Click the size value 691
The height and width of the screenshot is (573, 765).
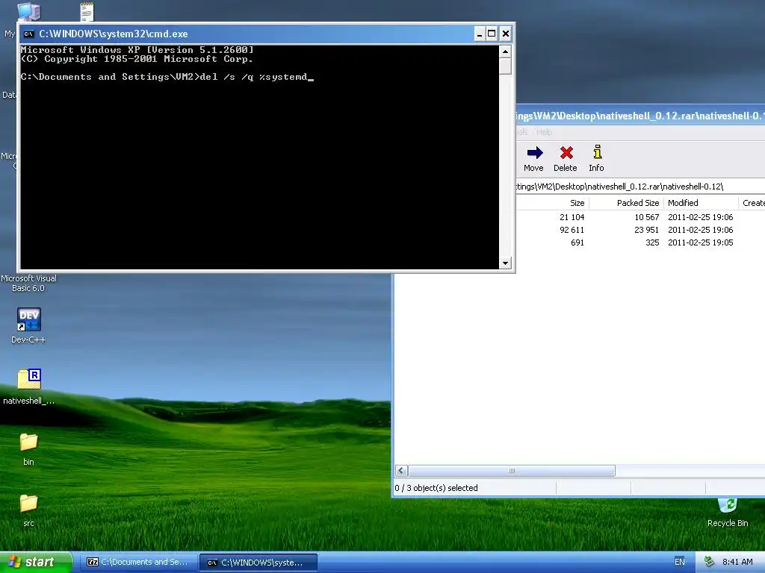577,242
